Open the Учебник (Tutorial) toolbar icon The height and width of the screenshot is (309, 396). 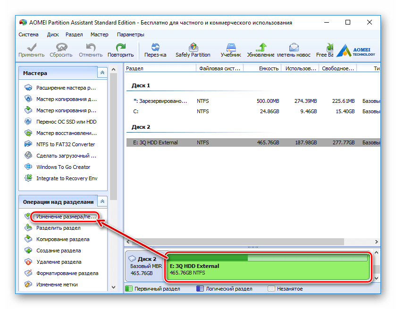tap(231, 47)
